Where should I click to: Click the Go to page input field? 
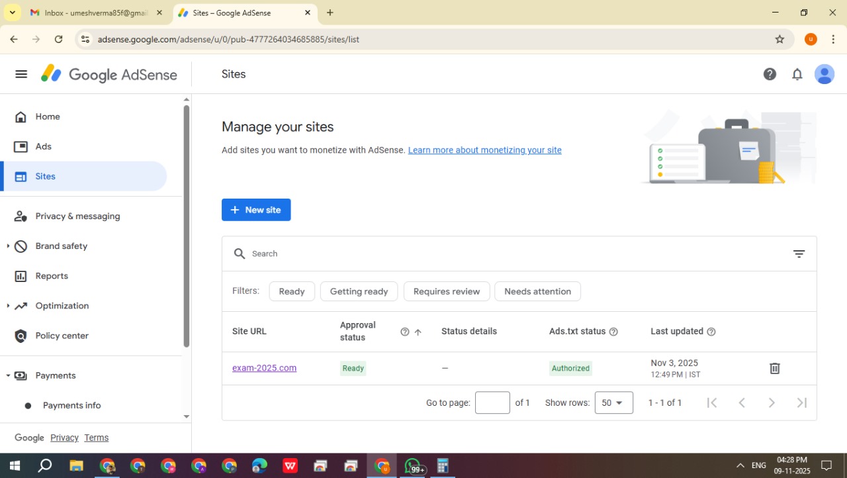(492, 403)
